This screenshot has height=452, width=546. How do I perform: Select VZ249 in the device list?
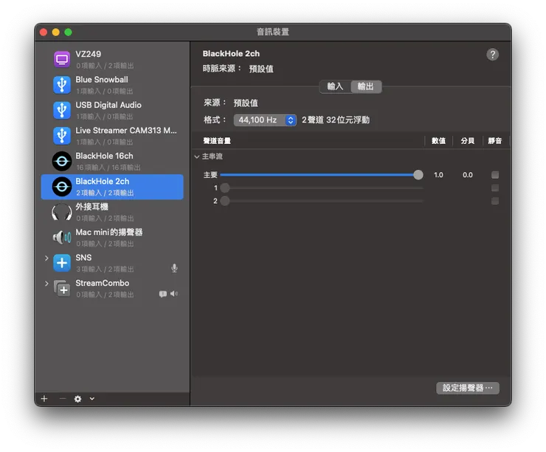tap(112, 59)
